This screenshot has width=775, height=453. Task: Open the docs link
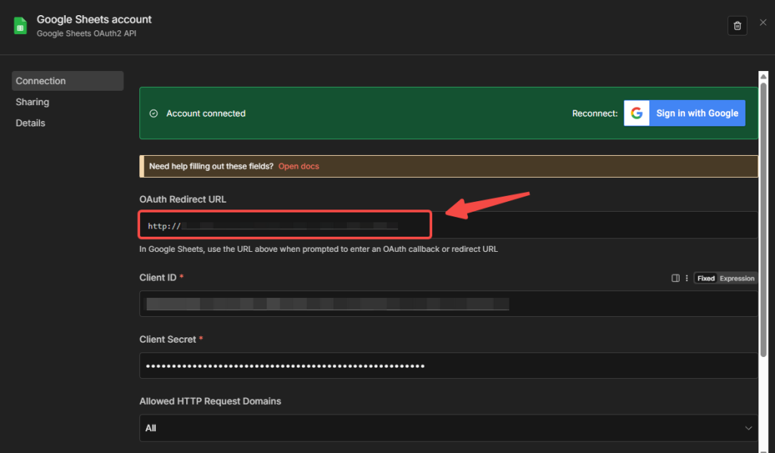(299, 166)
